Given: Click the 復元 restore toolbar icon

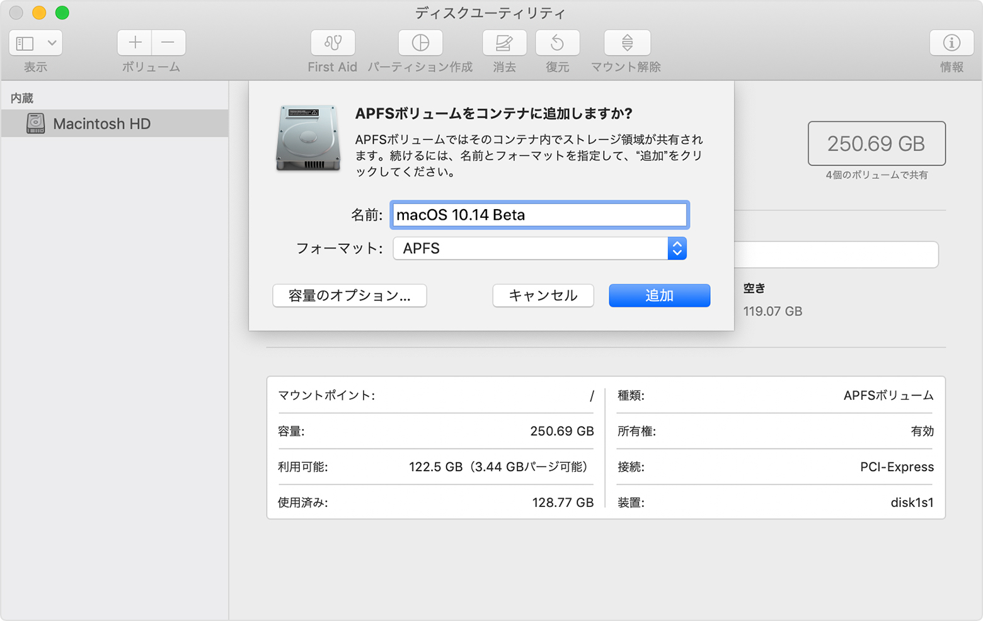Looking at the screenshot, I should pyautogui.click(x=557, y=43).
